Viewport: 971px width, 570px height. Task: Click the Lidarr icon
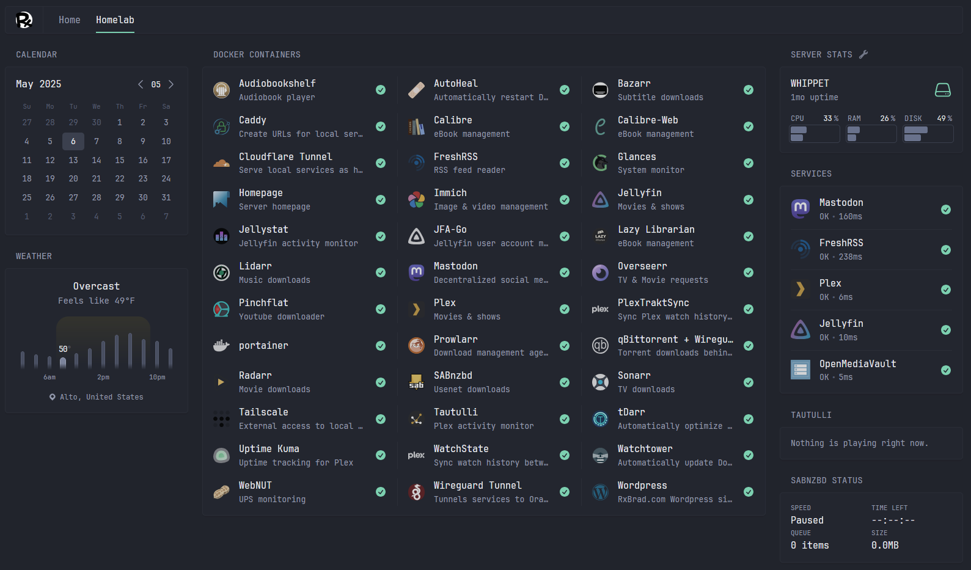click(x=221, y=272)
